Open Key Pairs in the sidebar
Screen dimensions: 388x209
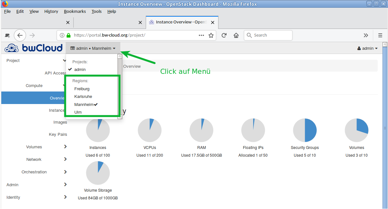(x=58, y=134)
